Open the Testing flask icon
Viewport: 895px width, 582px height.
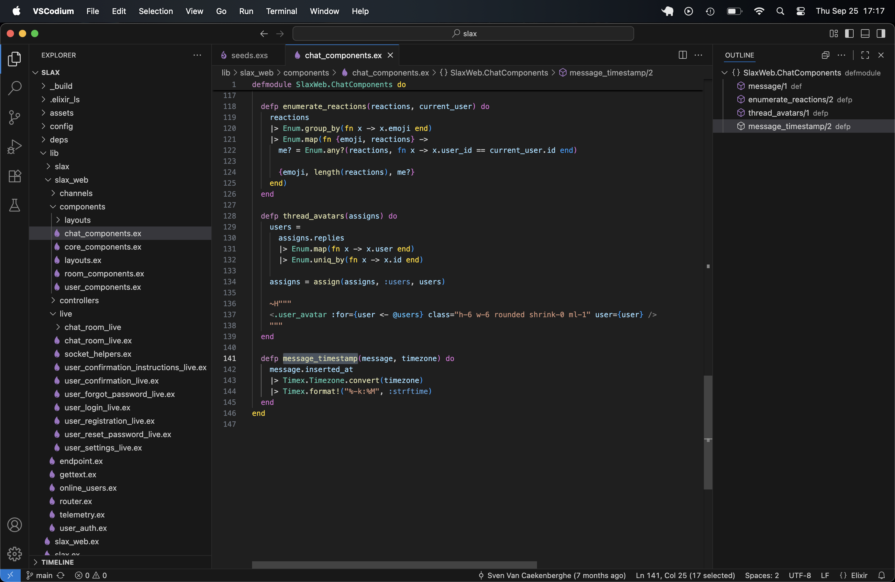click(14, 205)
